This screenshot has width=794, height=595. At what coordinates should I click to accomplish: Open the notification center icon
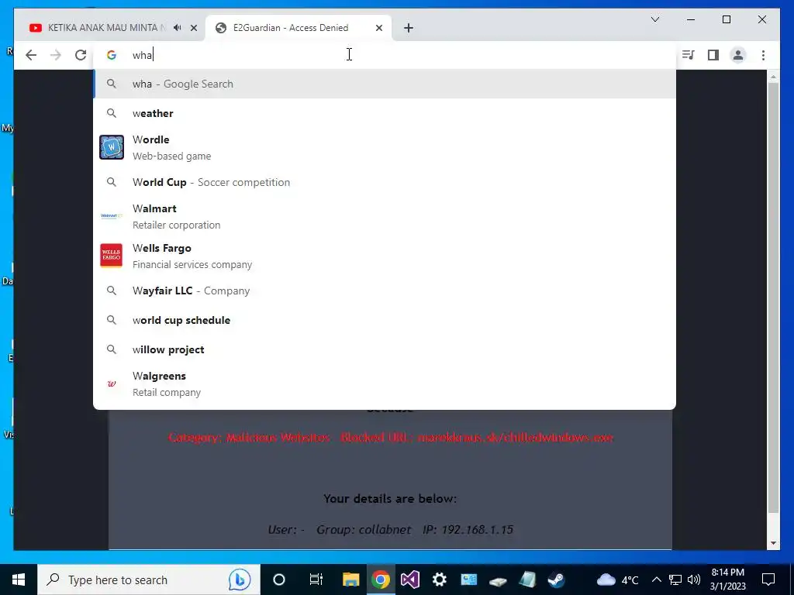(768, 580)
